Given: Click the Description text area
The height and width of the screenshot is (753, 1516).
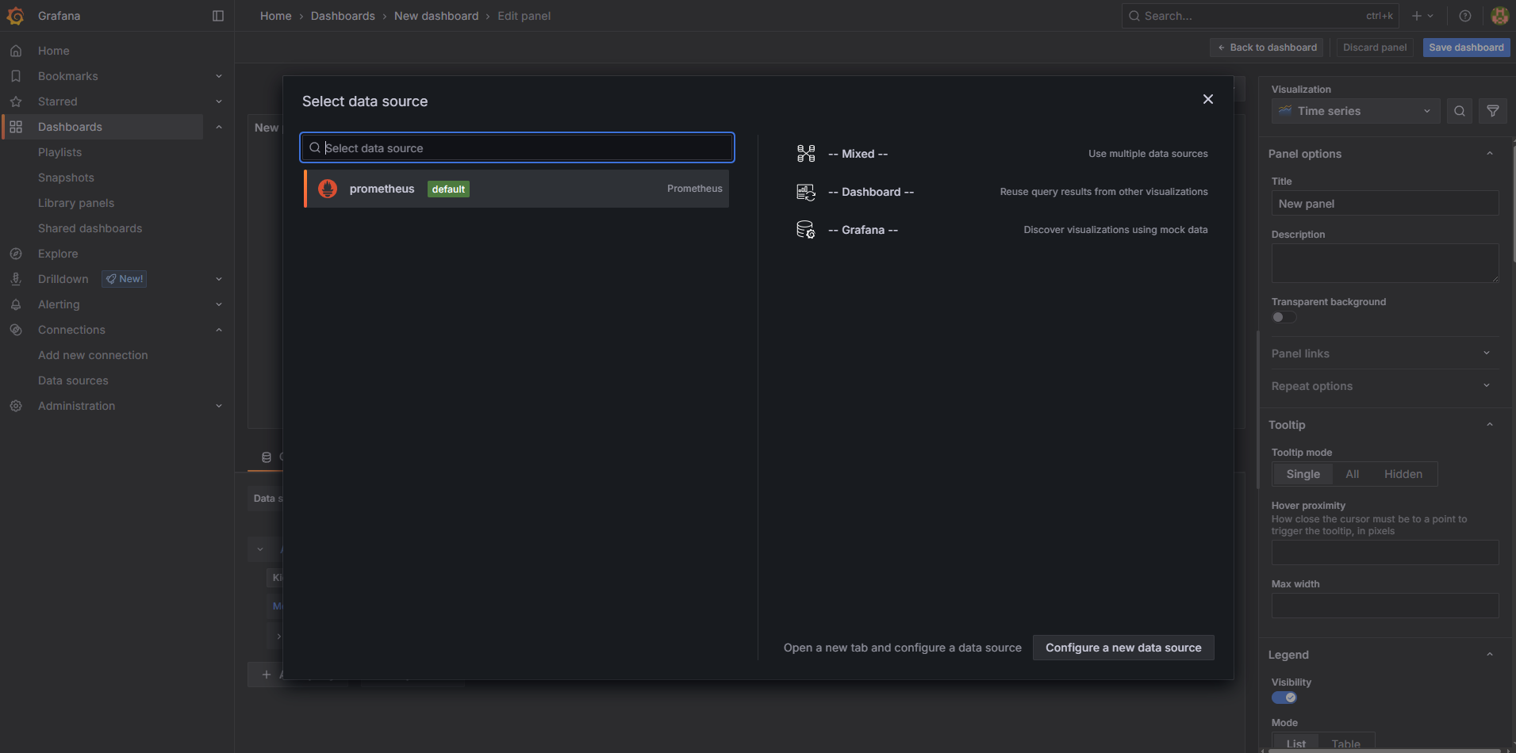Looking at the screenshot, I should pyautogui.click(x=1385, y=263).
